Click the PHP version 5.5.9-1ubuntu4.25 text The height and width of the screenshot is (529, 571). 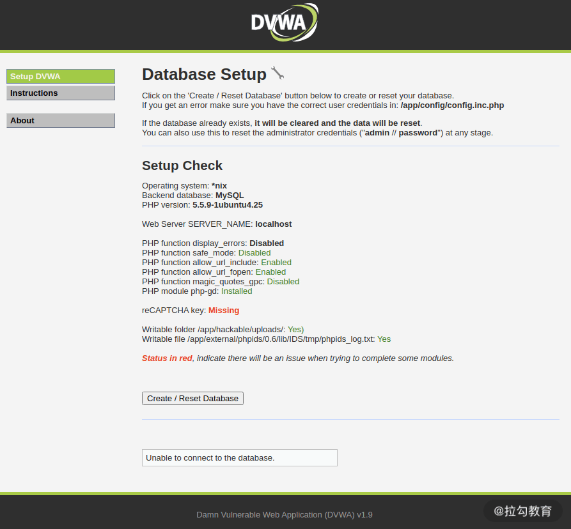(228, 205)
